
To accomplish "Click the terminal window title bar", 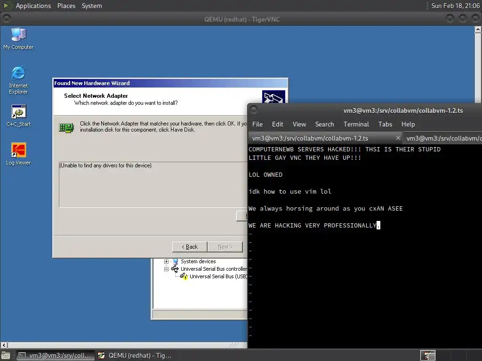I will click(x=366, y=110).
